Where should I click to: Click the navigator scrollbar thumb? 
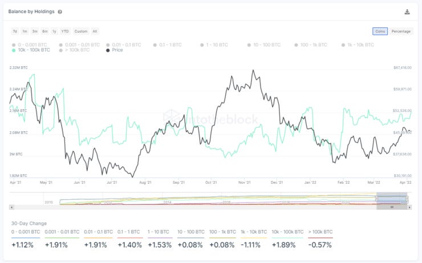pyautogui.click(x=392, y=207)
